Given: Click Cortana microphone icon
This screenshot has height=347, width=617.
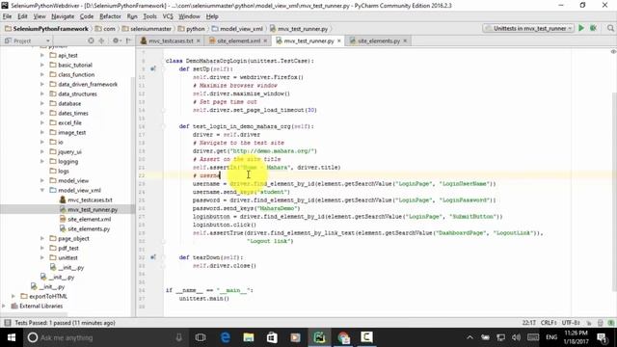Looking at the screenshot, I should (x=178, y=337).
